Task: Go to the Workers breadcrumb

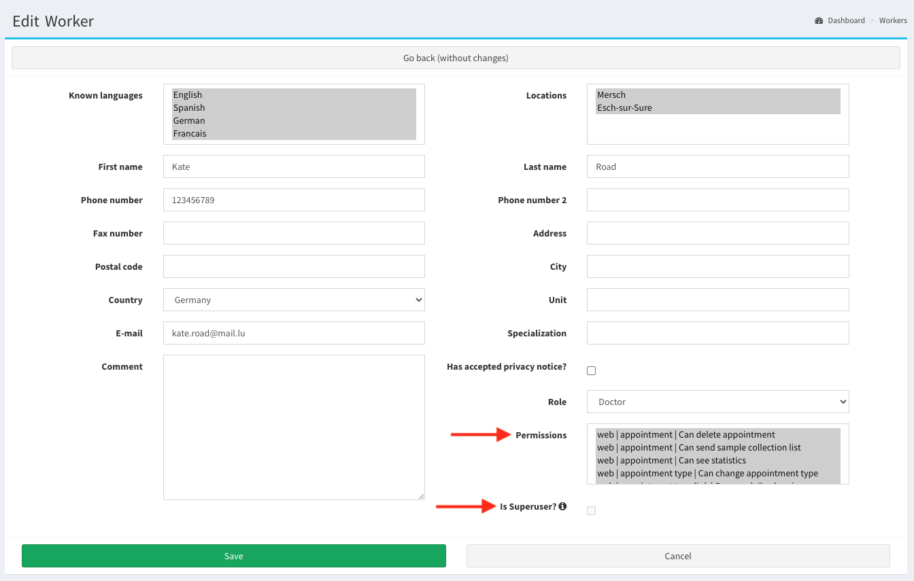Action: [892, 20]
